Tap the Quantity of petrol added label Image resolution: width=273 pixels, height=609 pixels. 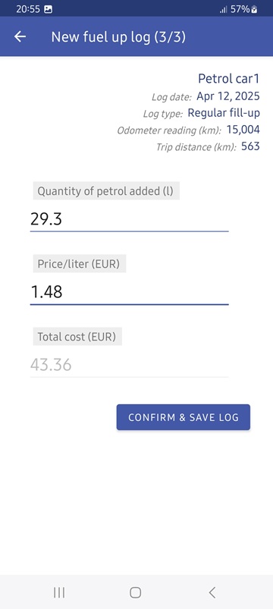coord(106,190)
